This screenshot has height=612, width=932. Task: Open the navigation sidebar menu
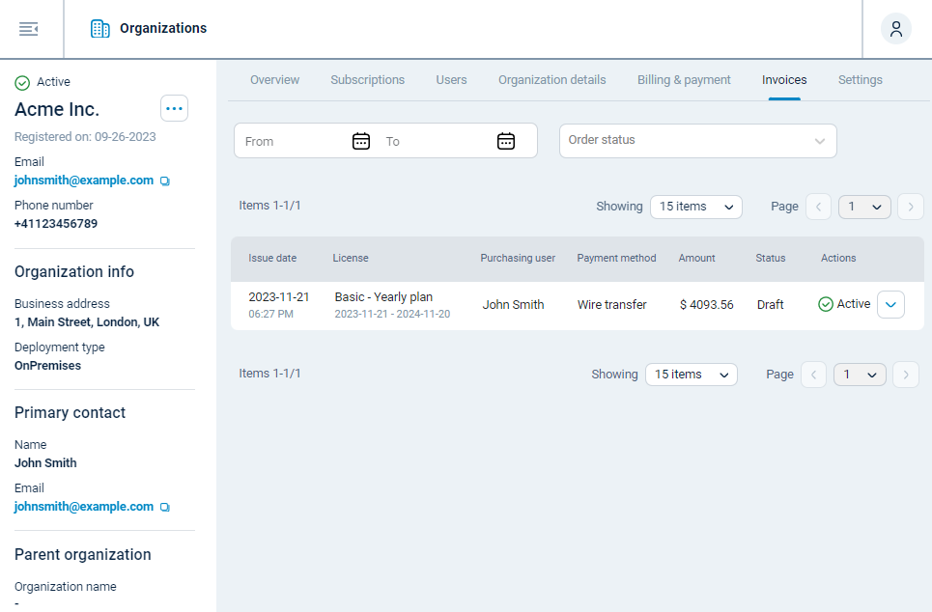28,28
